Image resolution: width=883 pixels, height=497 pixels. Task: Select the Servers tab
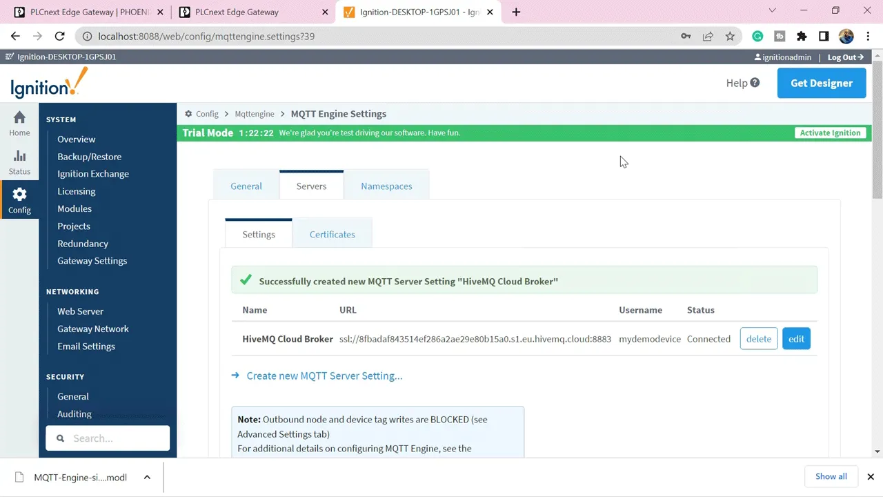(311, 186)
